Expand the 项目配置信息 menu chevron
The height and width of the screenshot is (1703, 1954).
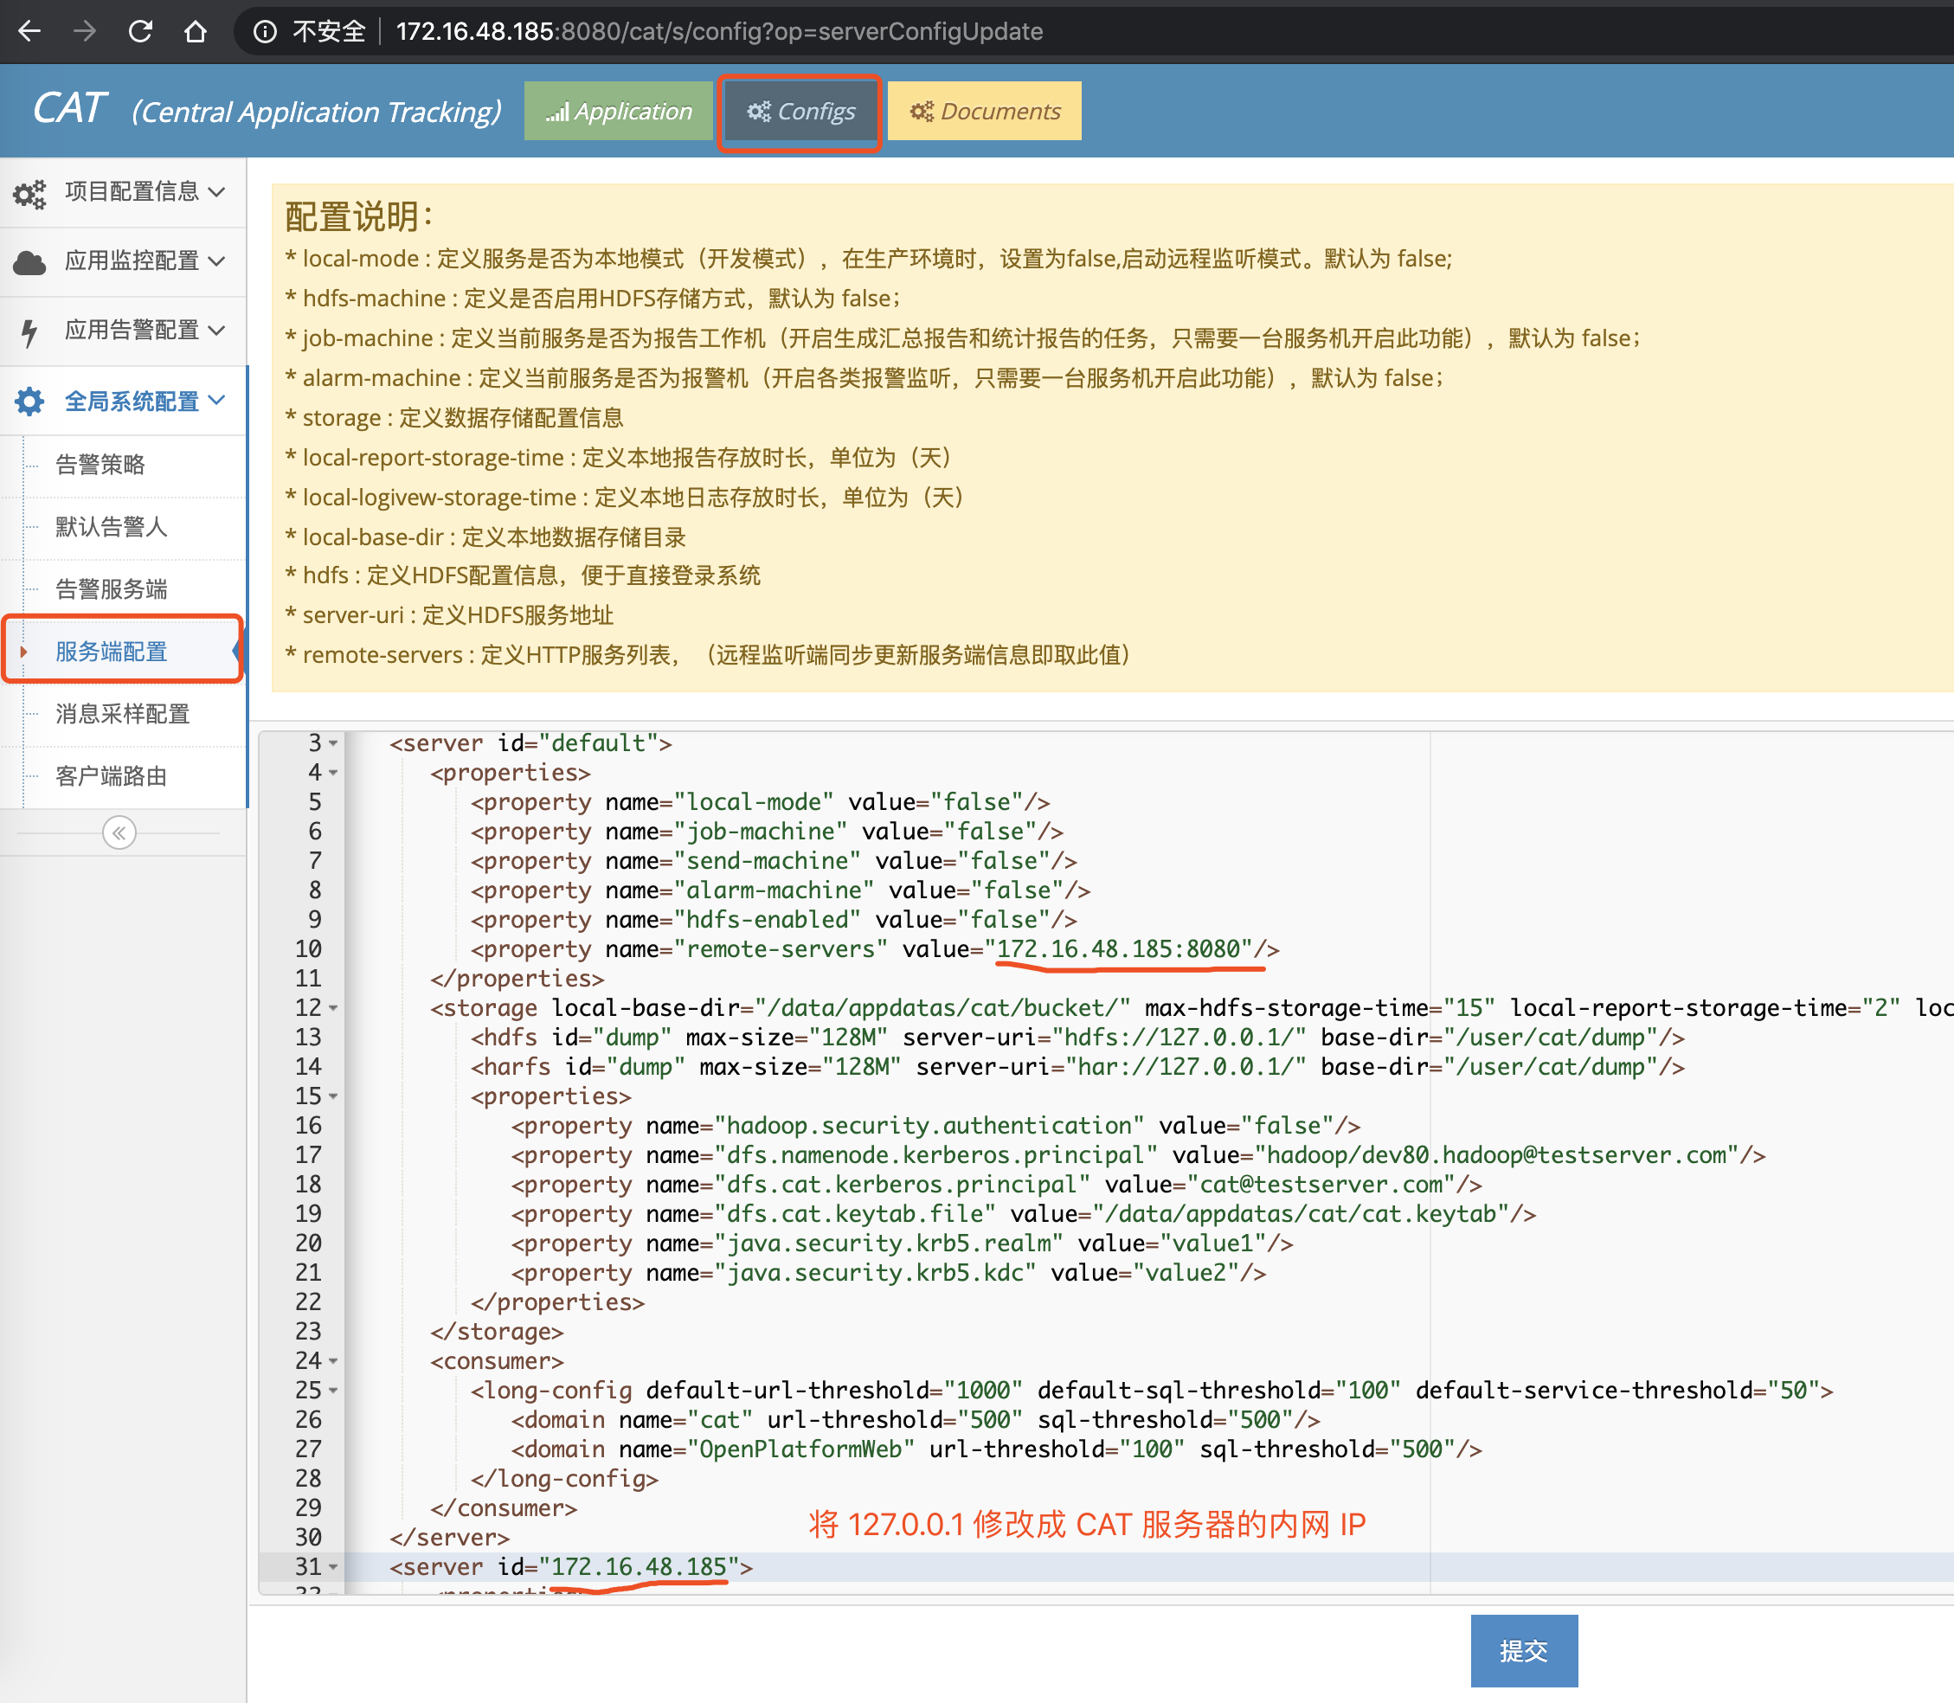pyautogui.click(x=216, y=192)
